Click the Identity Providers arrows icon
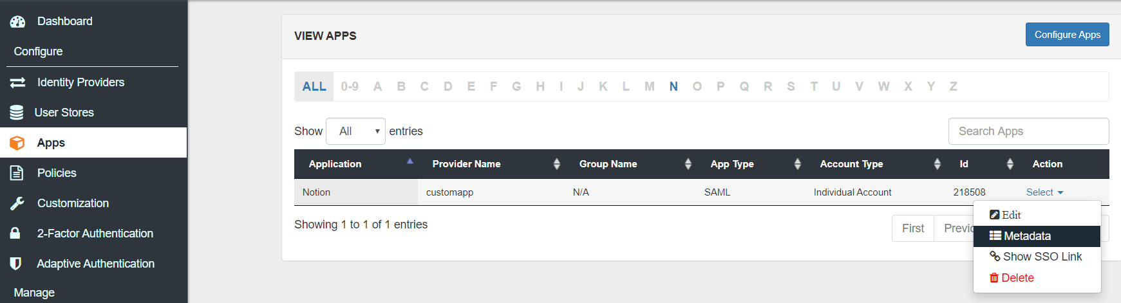Viewport: 1121px width, 303px height. (x=17, y=82)
